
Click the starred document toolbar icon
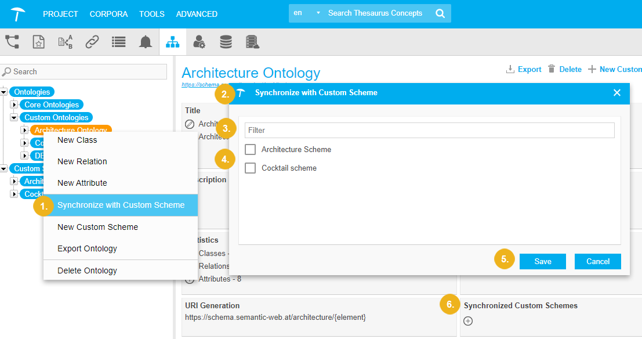point(38,42)
